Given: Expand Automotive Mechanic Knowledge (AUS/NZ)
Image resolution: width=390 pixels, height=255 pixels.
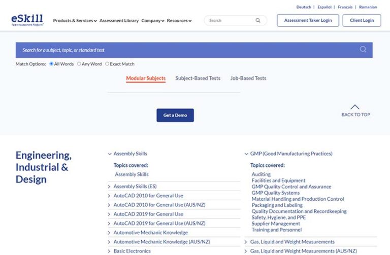Looking at the screenshot, I should coord(159,242).
